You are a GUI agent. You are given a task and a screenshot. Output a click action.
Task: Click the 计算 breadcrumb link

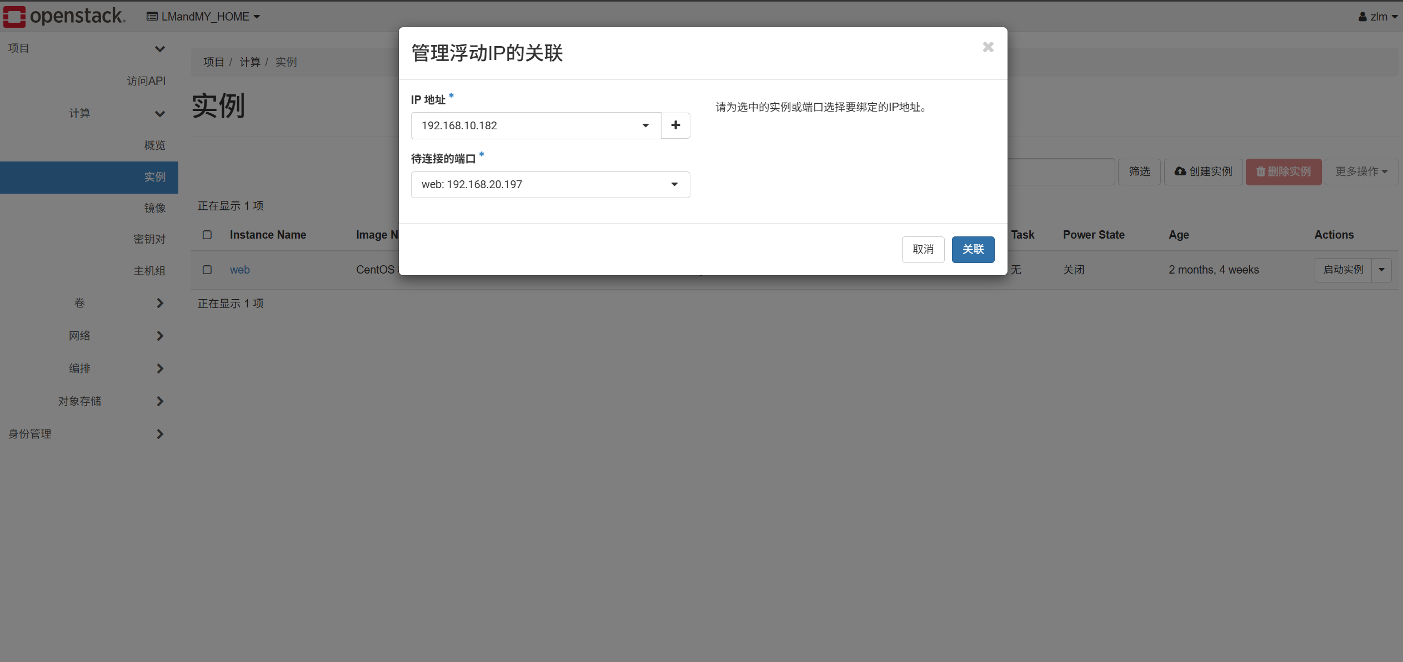tap(250, 62)
